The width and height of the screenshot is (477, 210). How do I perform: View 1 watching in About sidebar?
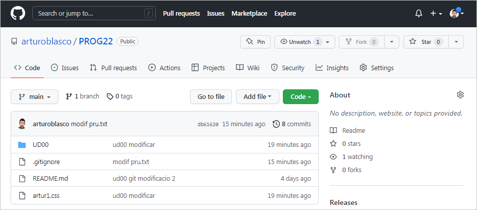(351, 157)
